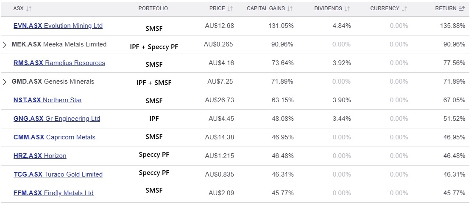Open the HRZ.ASX Horizon holding
This screenshot has width=471, height=204.
[x=40, y=156]
